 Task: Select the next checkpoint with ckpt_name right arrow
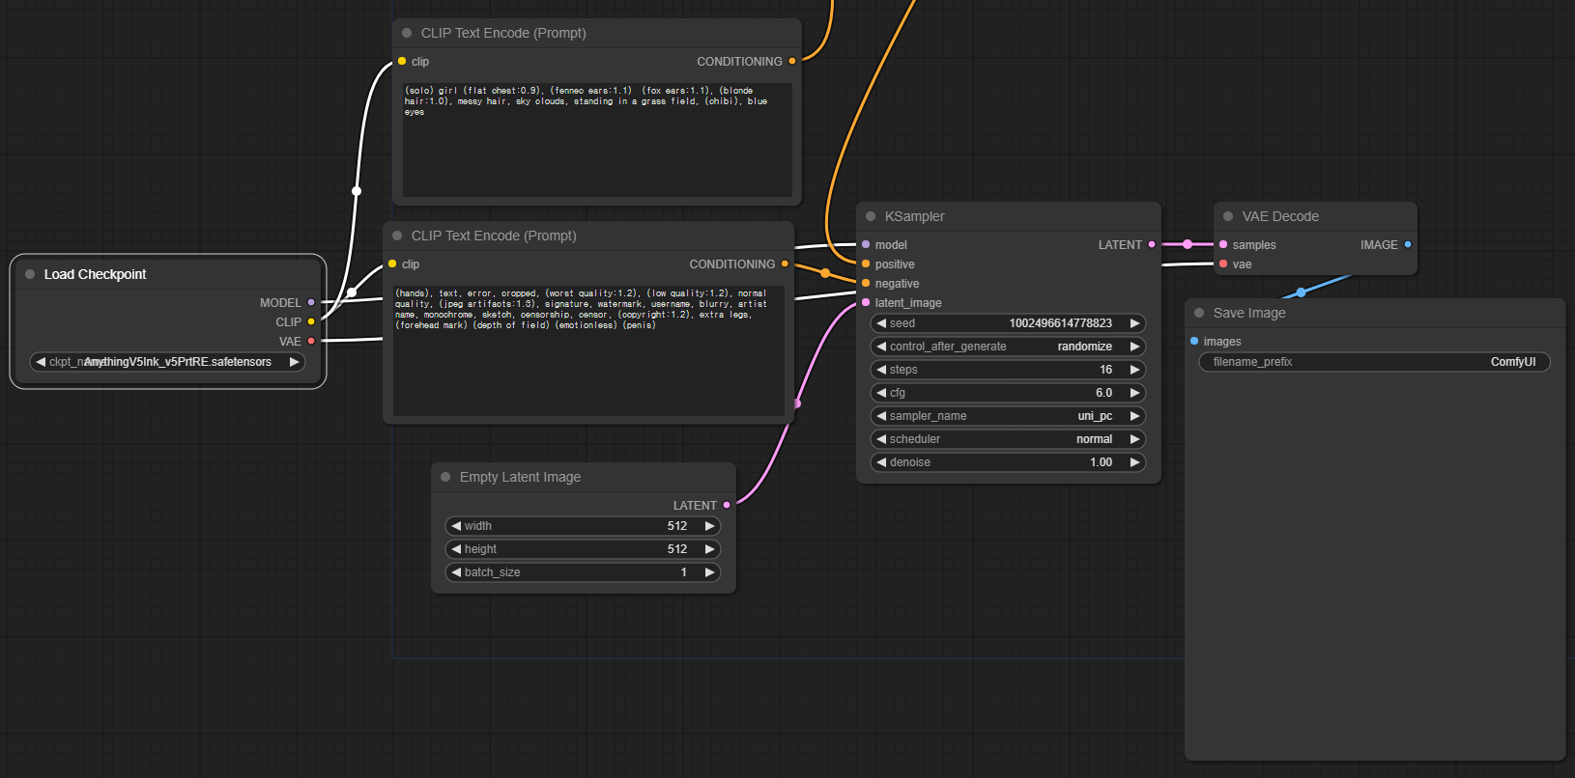(x=294, y=362)
